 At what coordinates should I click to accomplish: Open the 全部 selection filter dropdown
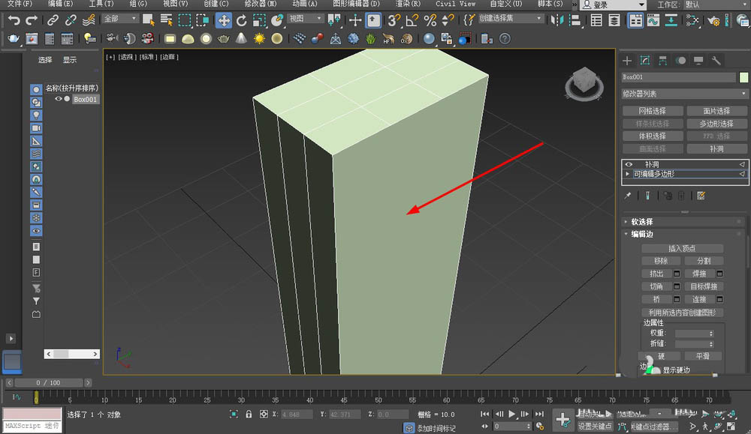pyautogui.click(x=120, y=19)
